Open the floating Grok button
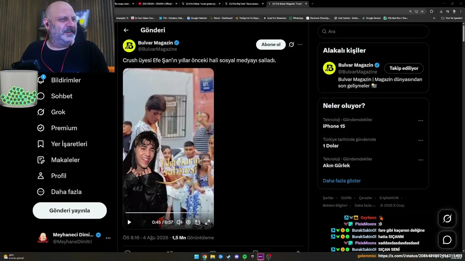The image size is (465, 261). (x=447, y=219)
